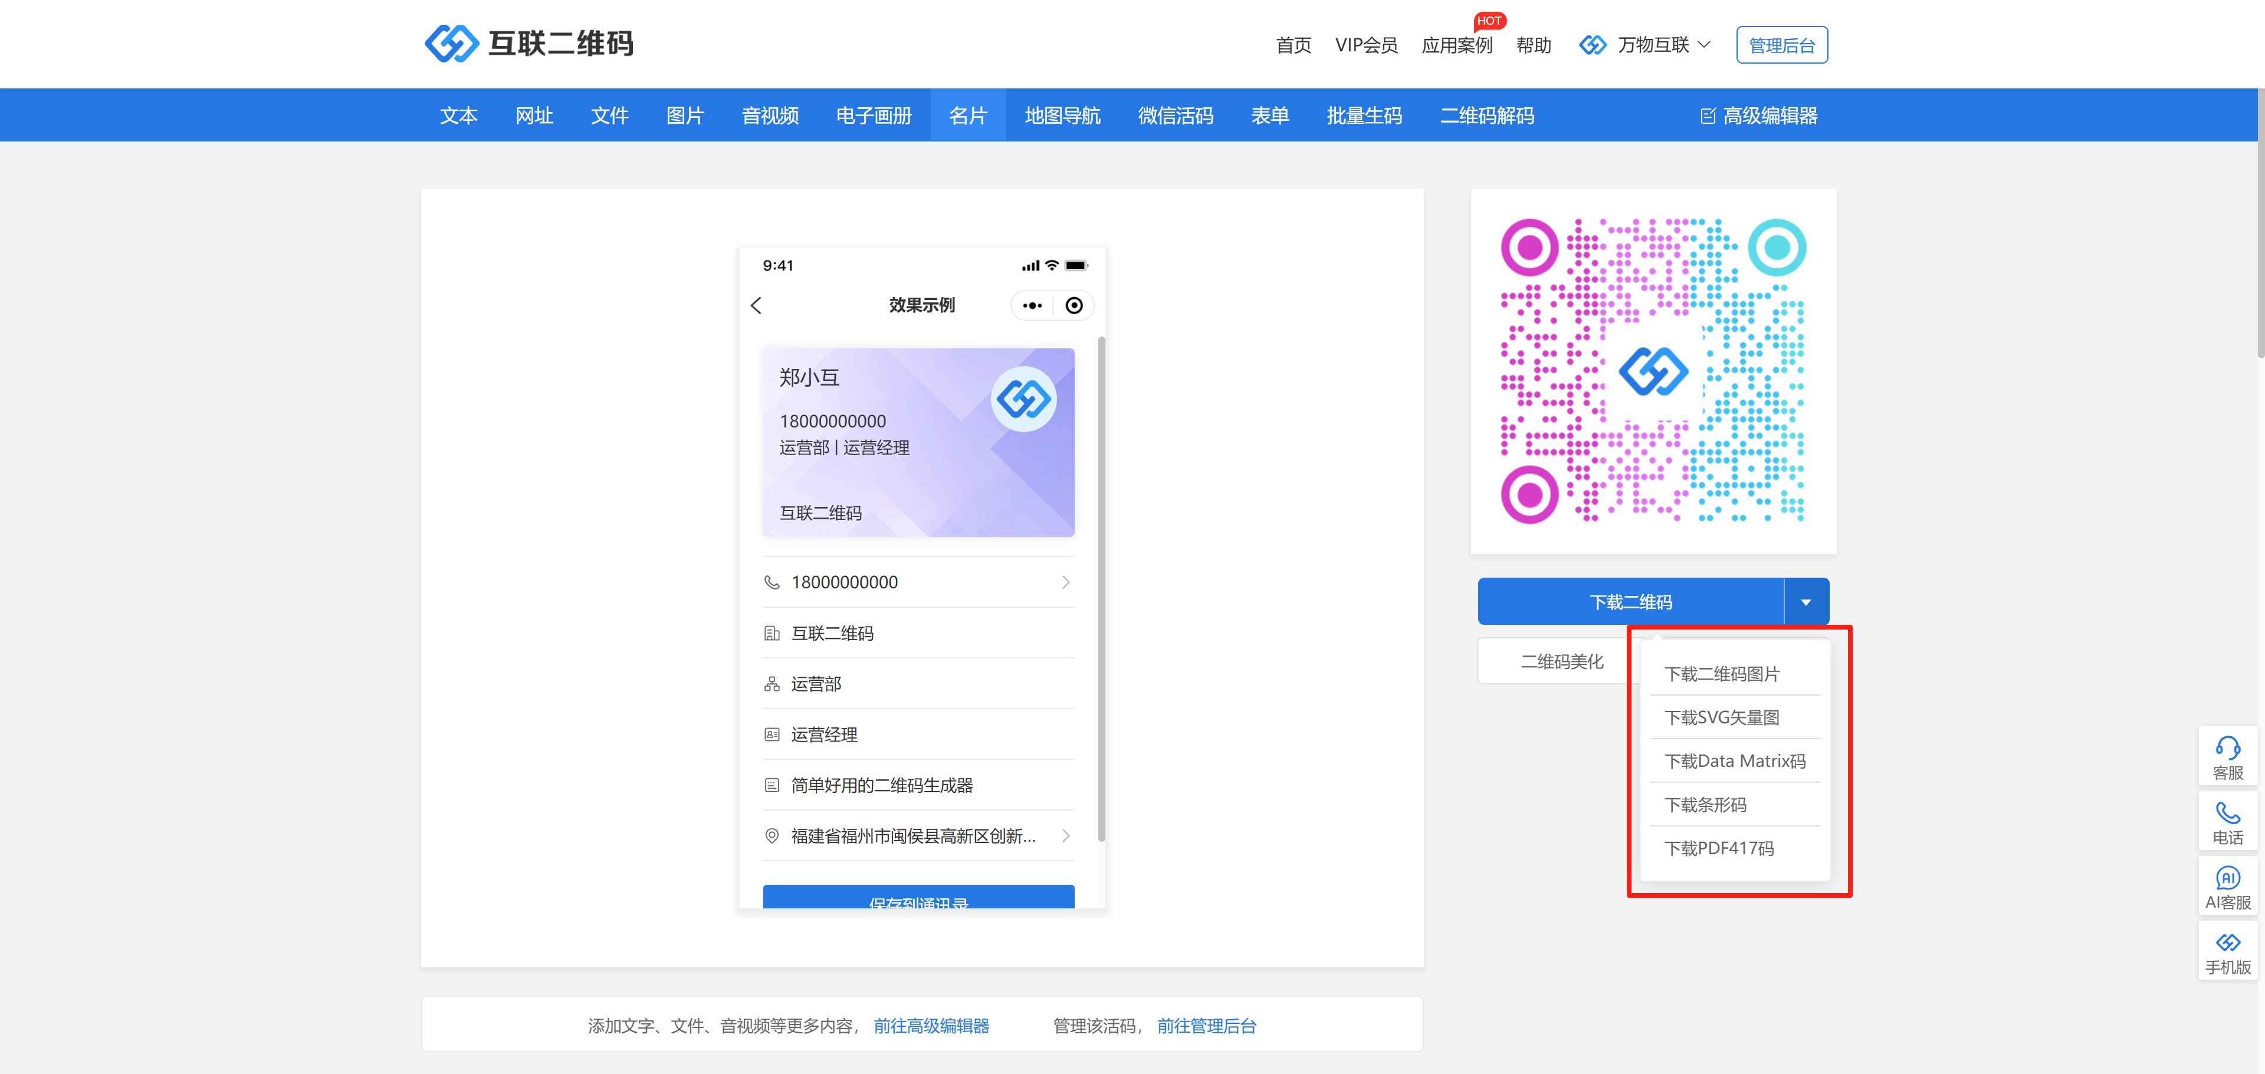Expand the 18000000000 row chevron
The width and height of the screenshot is (2265, 1074).
coord(1066,582)
